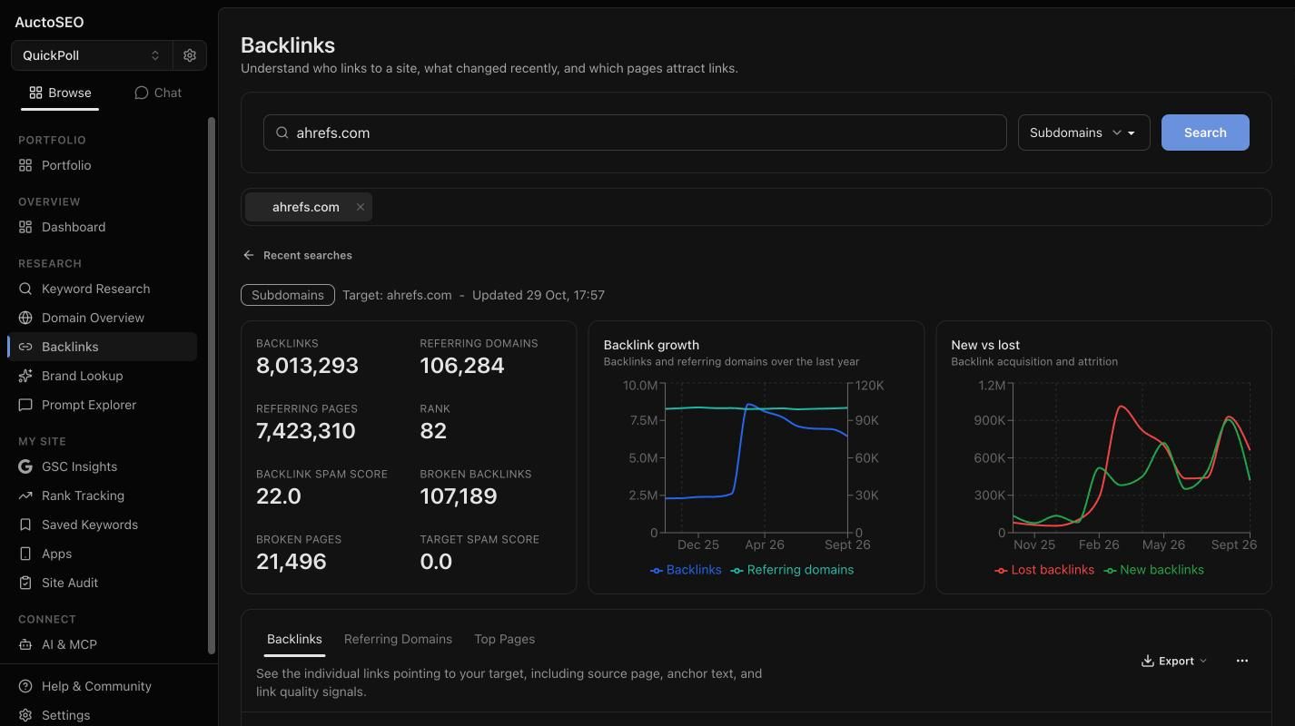The image size is (1295, 726).
Task: Click the Apps phone icon
Action: (25, 554)
